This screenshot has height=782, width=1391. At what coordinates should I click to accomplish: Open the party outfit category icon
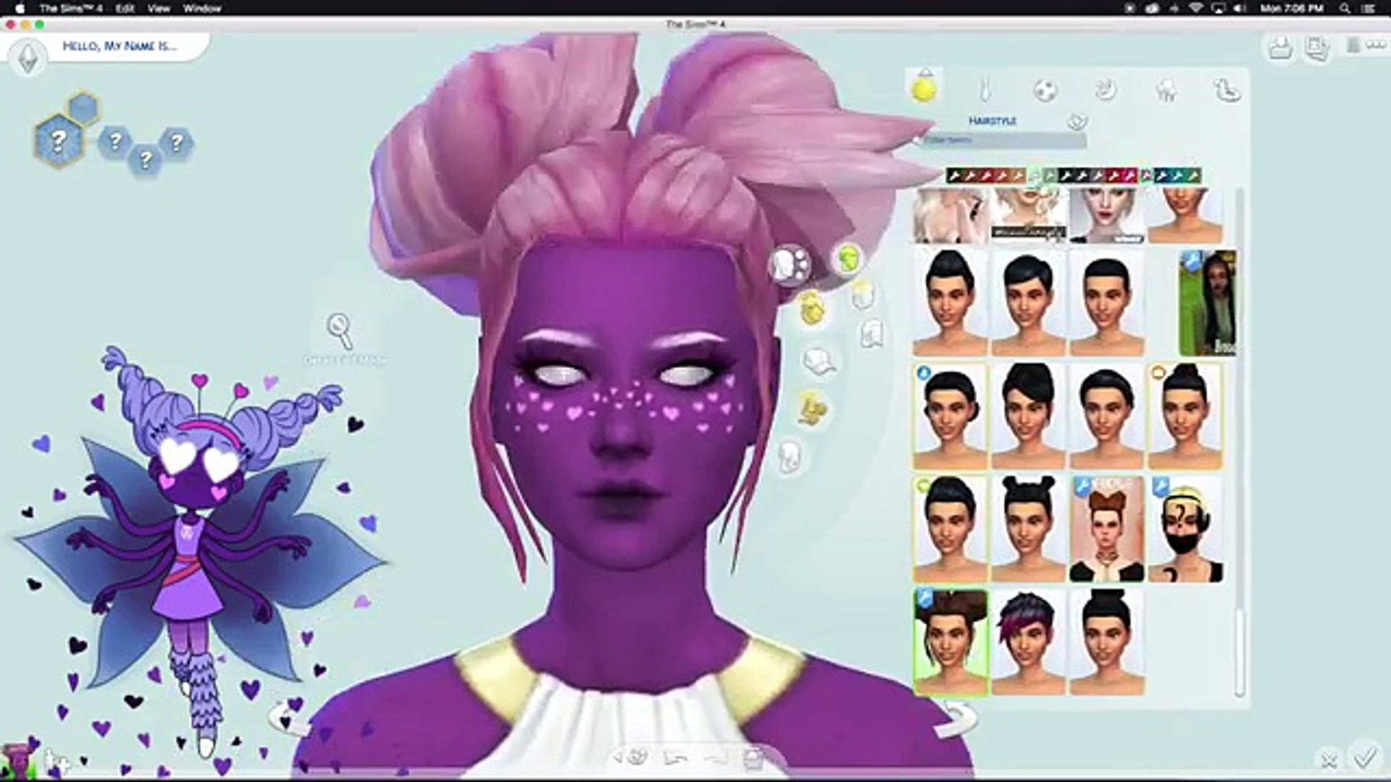pos(1166,91)
